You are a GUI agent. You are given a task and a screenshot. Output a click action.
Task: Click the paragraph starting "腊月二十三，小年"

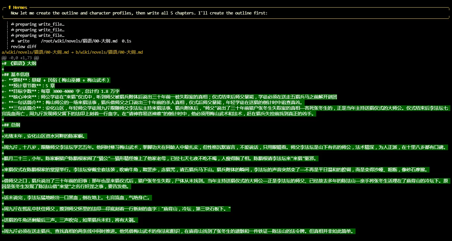click(x=161, y=158)
